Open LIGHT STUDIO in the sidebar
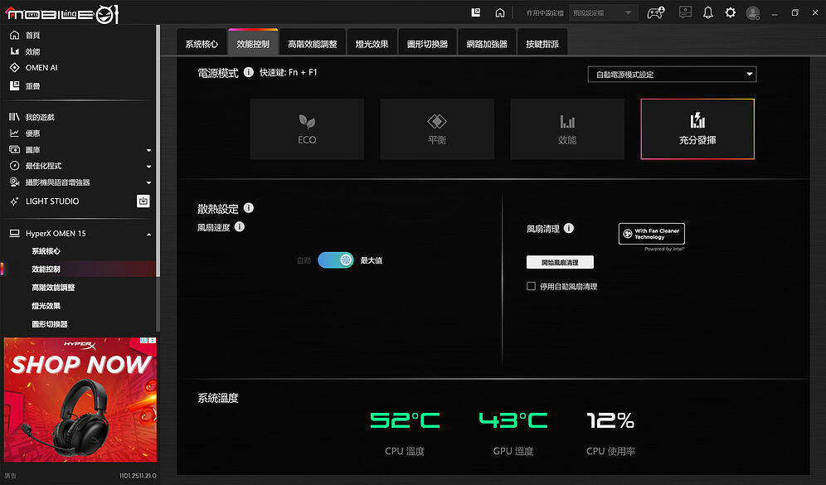Viewport: 826px width, 485px height. click(52, 201)
